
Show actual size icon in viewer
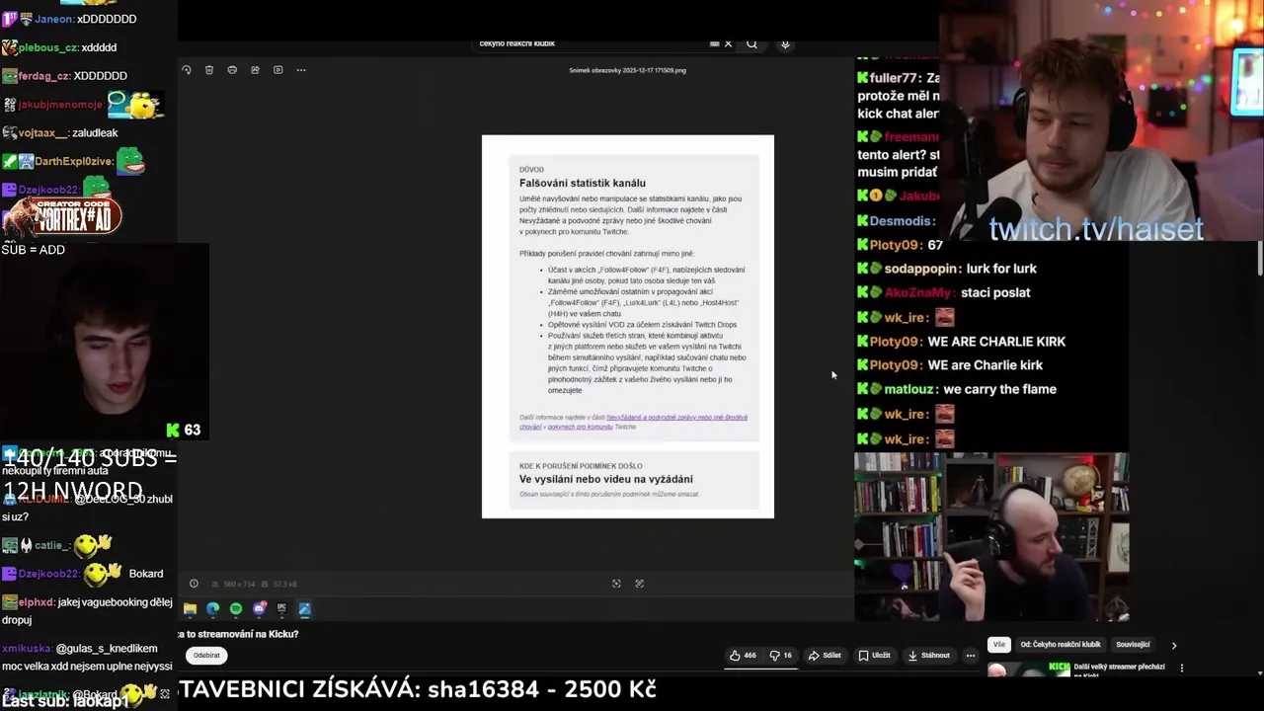[639, 584]
